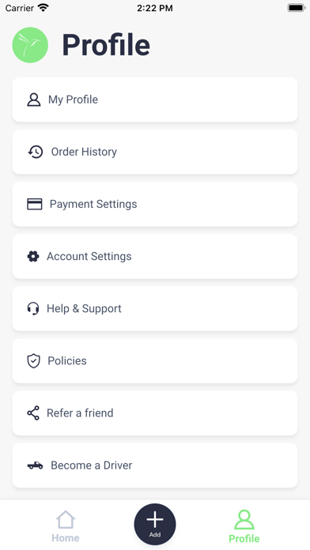Go to Account Settings label
The image size is (310, 550).
coord(89,256)
